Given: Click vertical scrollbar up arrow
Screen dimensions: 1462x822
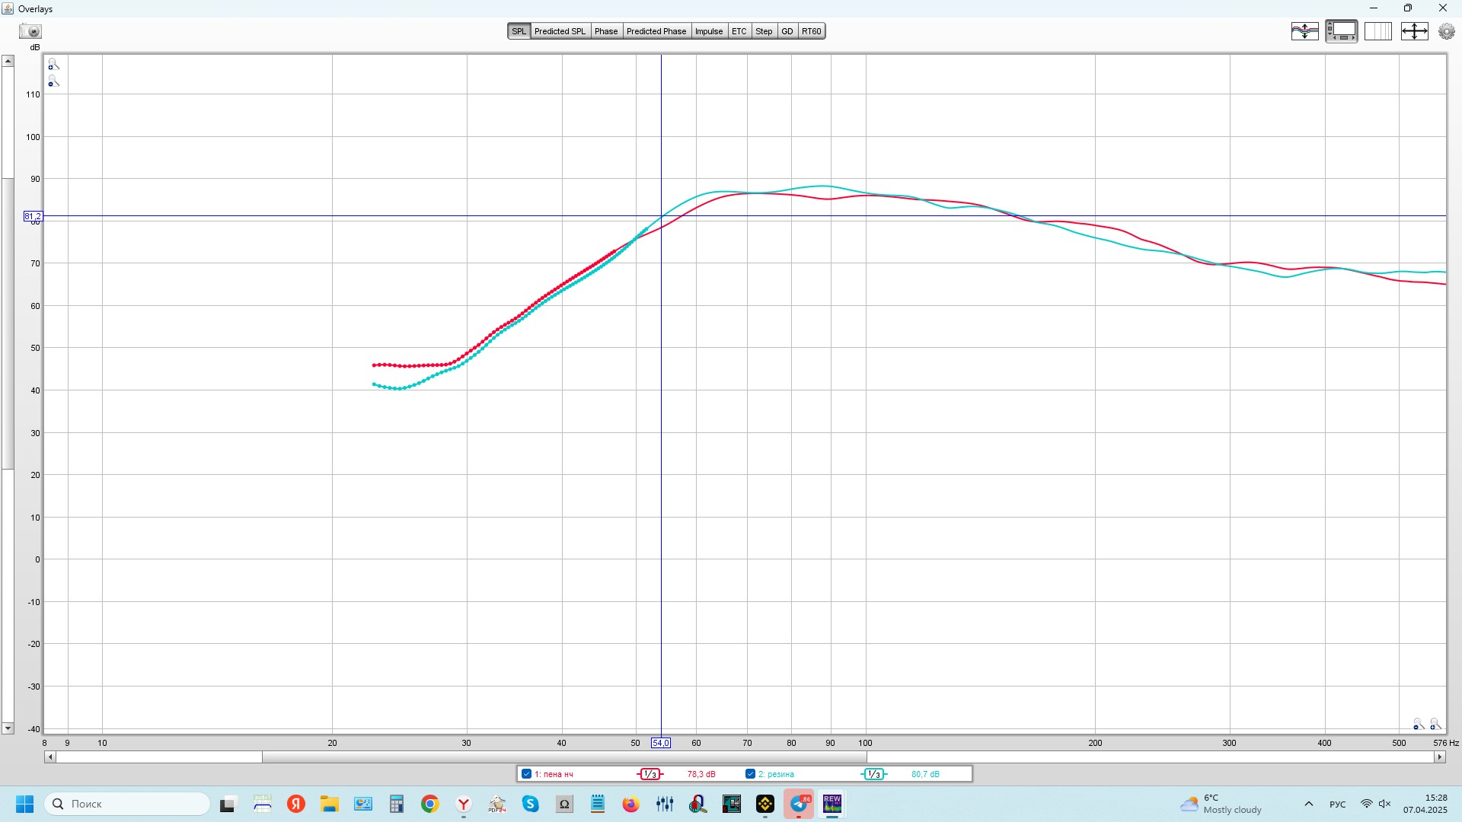Looking at the screenshot, I should point(8,61).
